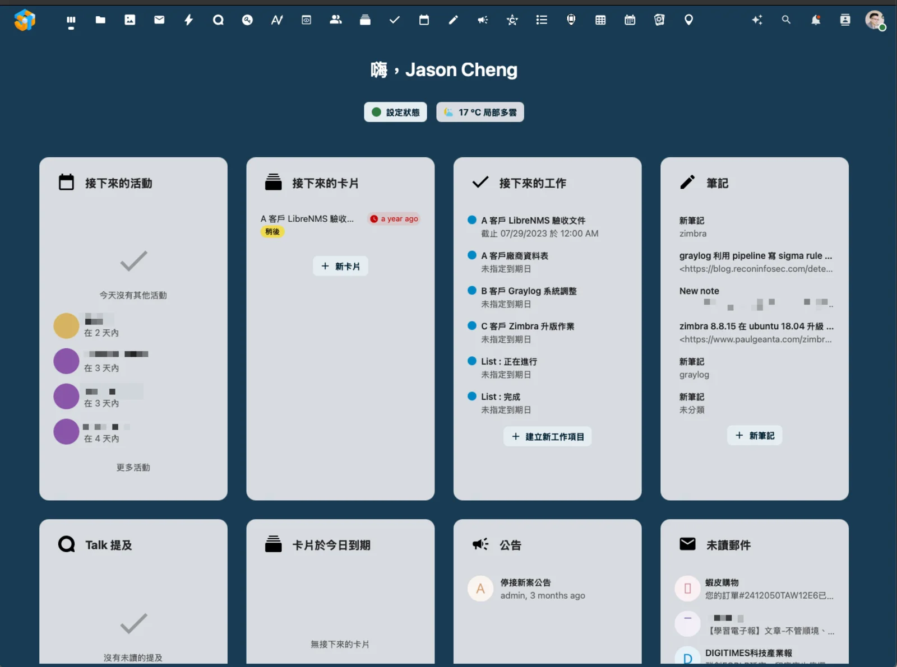Click the 建立新工作項目 button
The width and height of the screenshot is (897, 667).
(547, 436)
